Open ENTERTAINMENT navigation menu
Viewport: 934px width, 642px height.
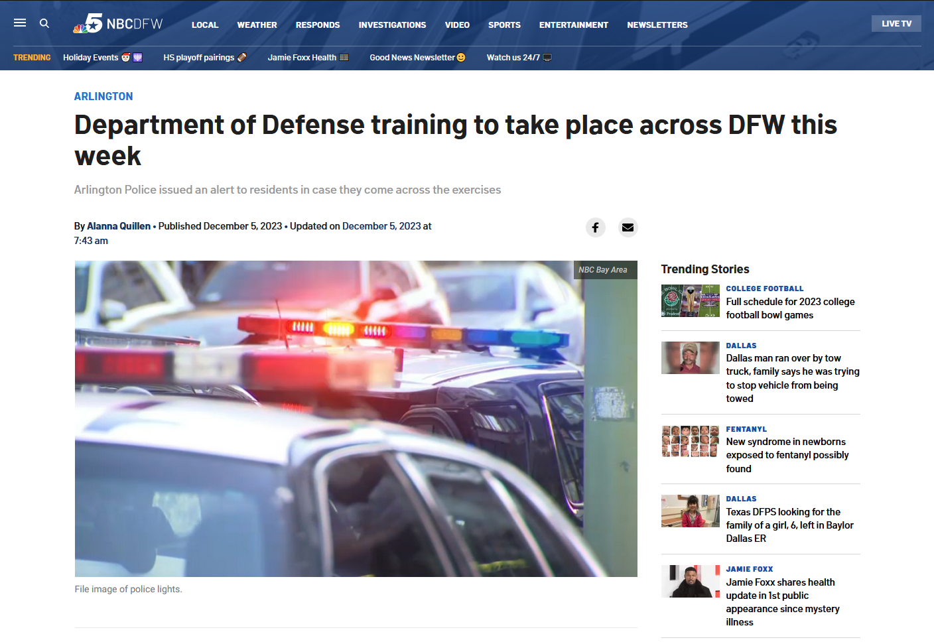coord(574,25)
